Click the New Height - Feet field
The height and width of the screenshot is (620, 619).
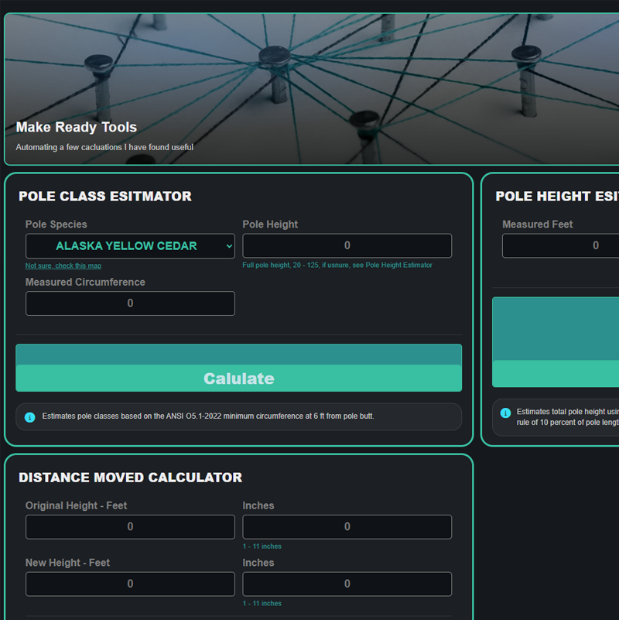click(130, 584)
